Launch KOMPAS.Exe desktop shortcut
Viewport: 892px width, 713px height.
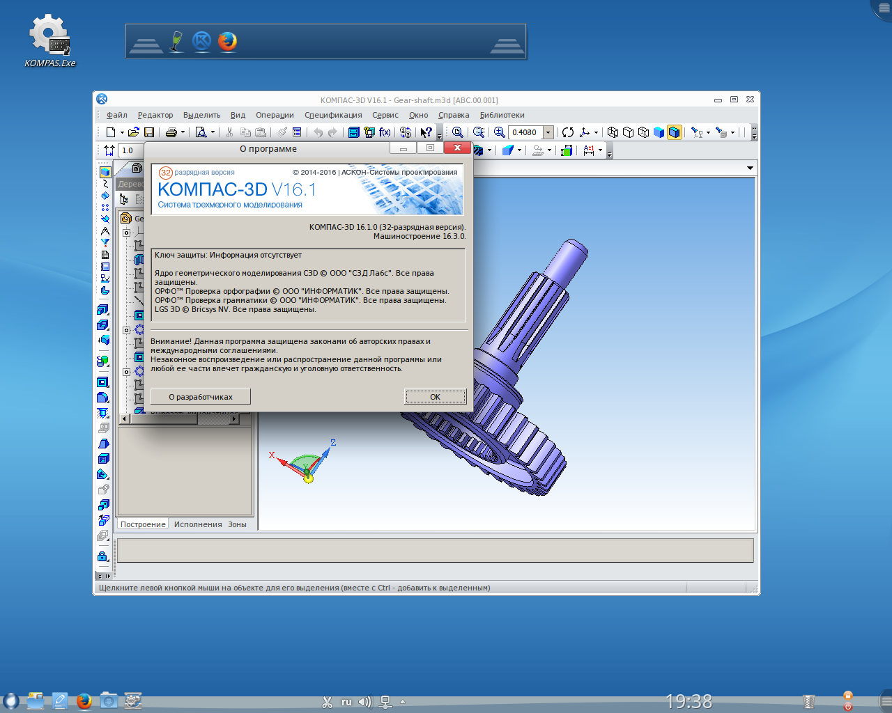click(x=50, y=41)
